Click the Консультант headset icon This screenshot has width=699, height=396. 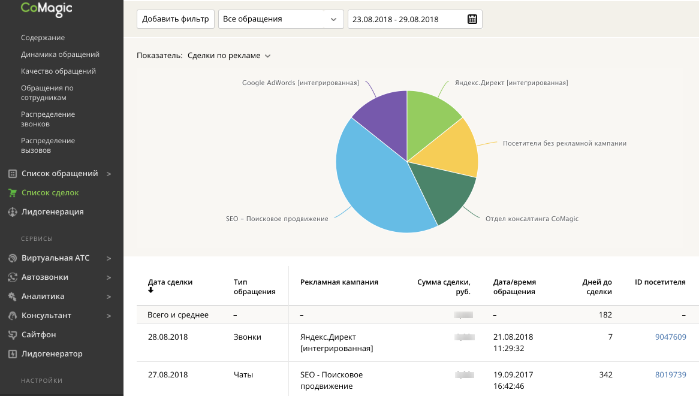click(x=13, y=316)
